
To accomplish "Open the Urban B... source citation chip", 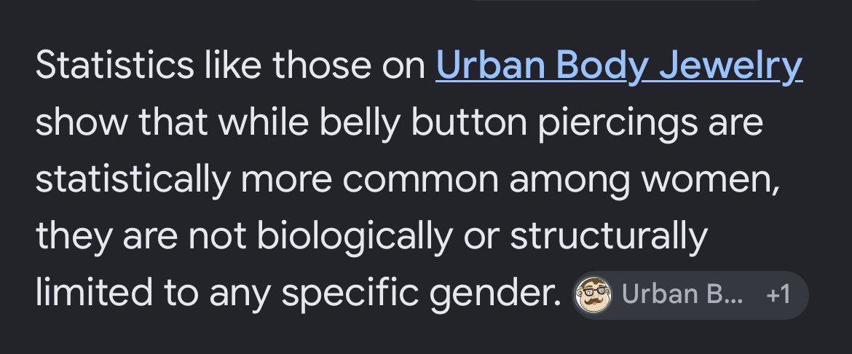I will tap(690, 295).
